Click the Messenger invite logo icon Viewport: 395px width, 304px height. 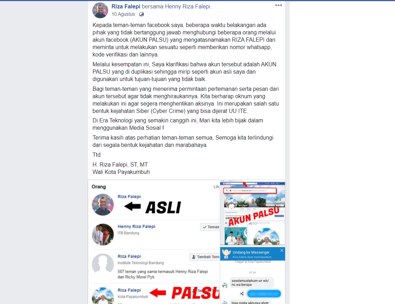tap(226, 254)
